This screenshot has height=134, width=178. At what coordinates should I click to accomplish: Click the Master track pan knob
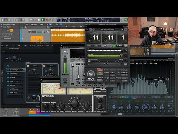tap(48, 32)
